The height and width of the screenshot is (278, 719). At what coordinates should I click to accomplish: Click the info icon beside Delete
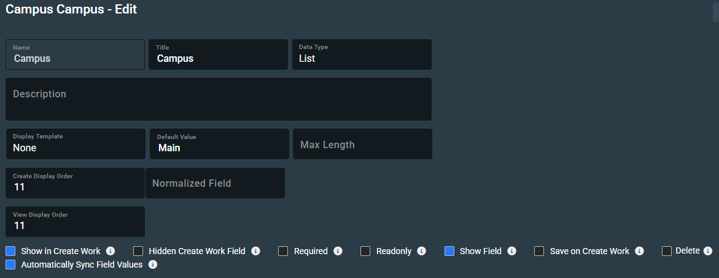pyautogui.click(x=707, y=251)
